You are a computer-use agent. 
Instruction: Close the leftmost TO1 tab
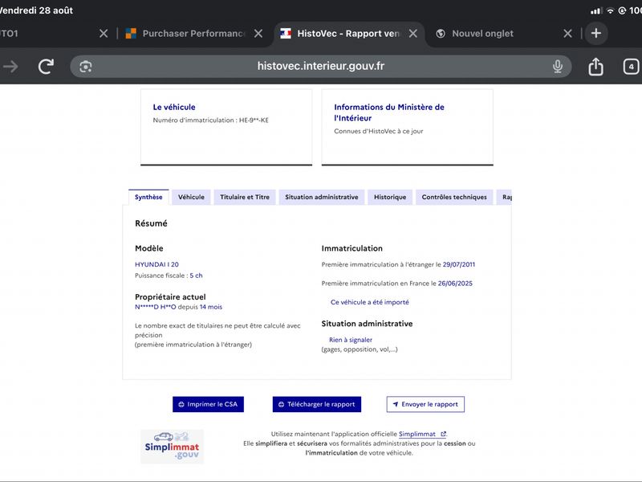[x=104, y=34]
